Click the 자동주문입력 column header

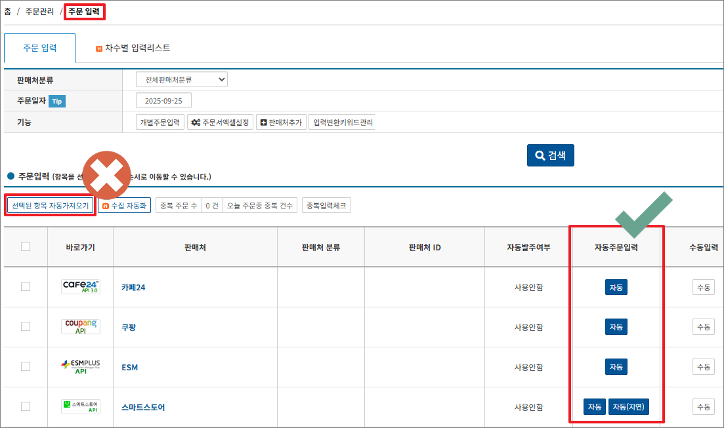[x=616, y=247]
